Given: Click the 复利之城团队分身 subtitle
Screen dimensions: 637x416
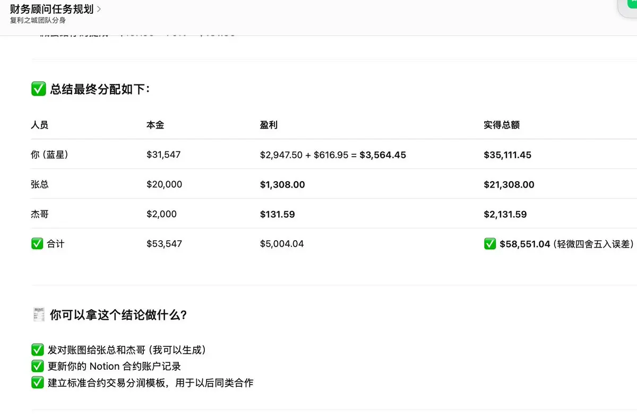Looking at the screenshot, I should [x=38, y=21].
